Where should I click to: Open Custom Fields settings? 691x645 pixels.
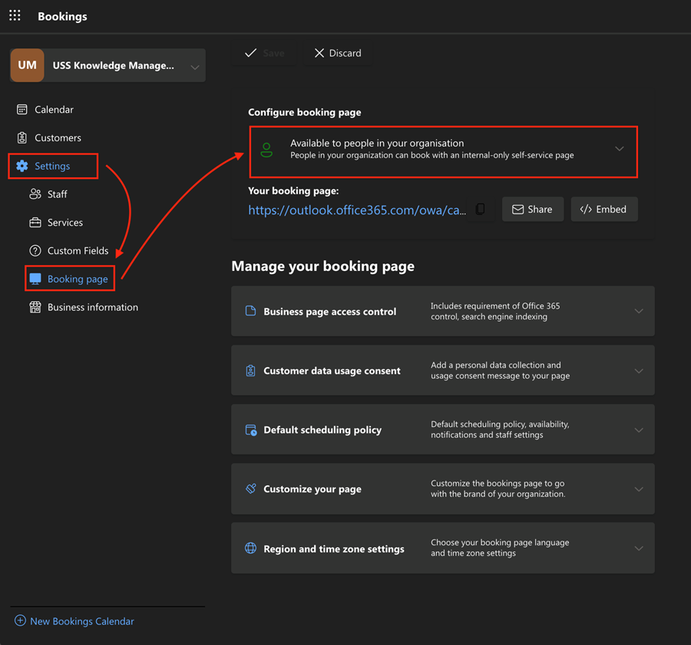click(x=78, y=250)
